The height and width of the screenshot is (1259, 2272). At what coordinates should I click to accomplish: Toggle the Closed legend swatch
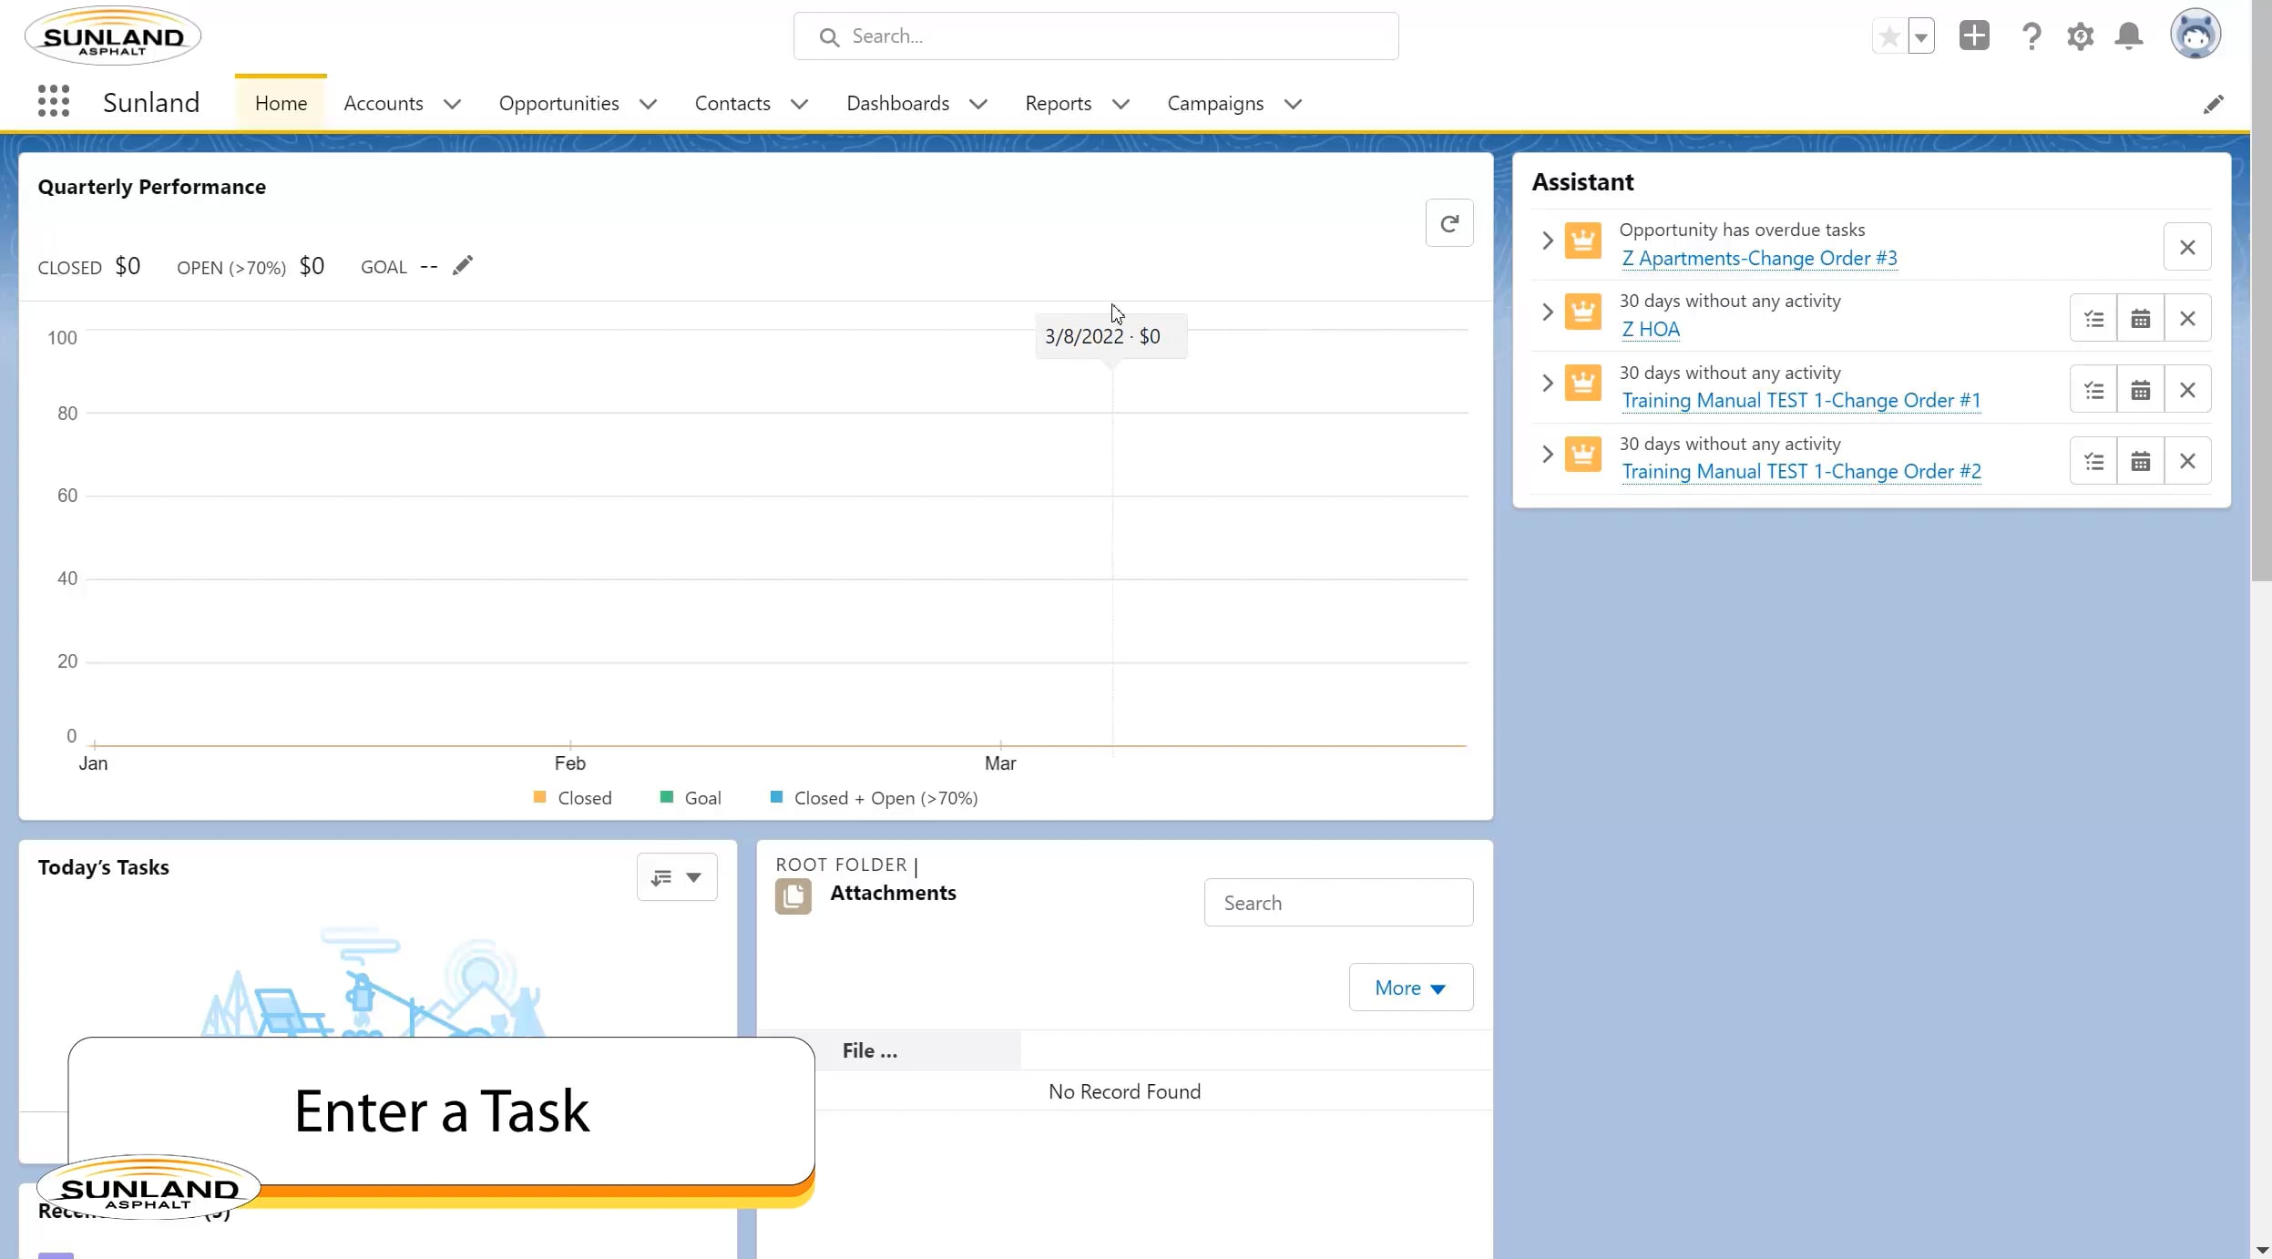coord(539,797)
